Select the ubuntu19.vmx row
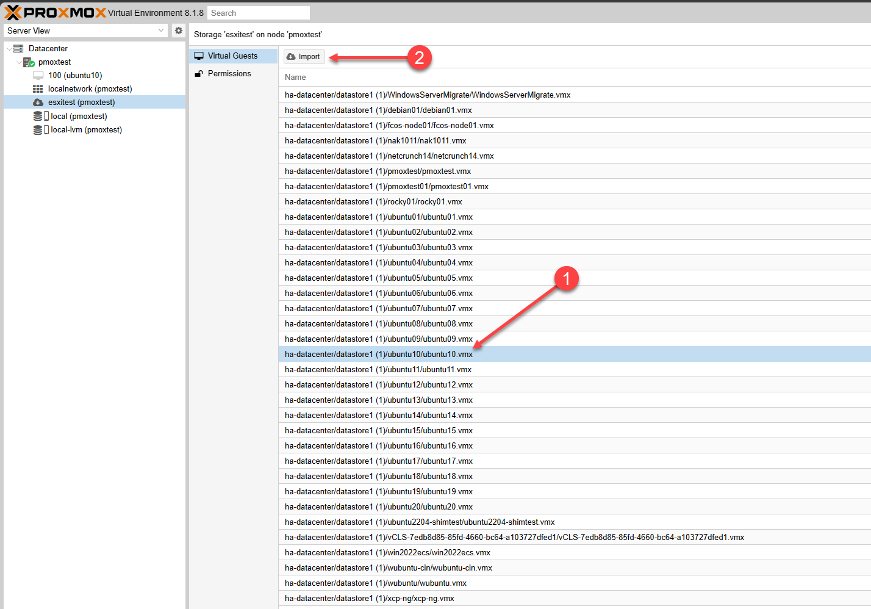 [575, 491]
